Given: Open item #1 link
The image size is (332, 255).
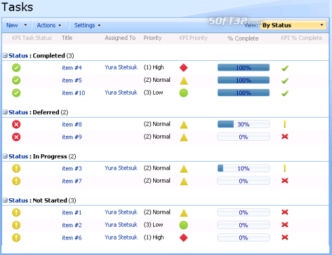Looking at the screenshot, I should 72,212.
